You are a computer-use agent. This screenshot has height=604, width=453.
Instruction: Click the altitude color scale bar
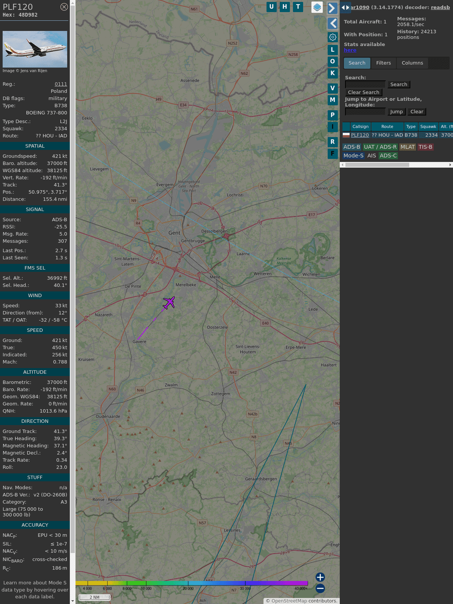tap(192, 583)
